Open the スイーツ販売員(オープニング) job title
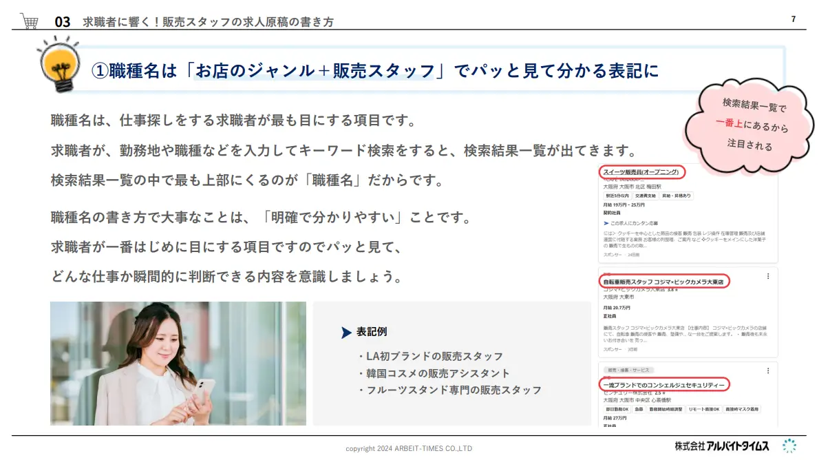Screen dimensions: 819x460 (641, 171)
